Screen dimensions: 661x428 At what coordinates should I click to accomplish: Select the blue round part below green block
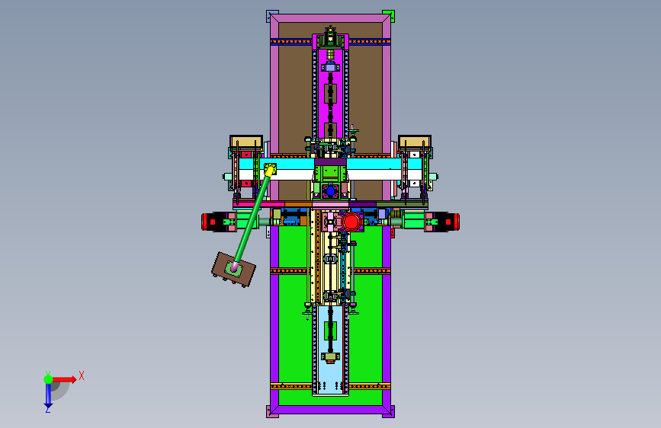point(331,191)
